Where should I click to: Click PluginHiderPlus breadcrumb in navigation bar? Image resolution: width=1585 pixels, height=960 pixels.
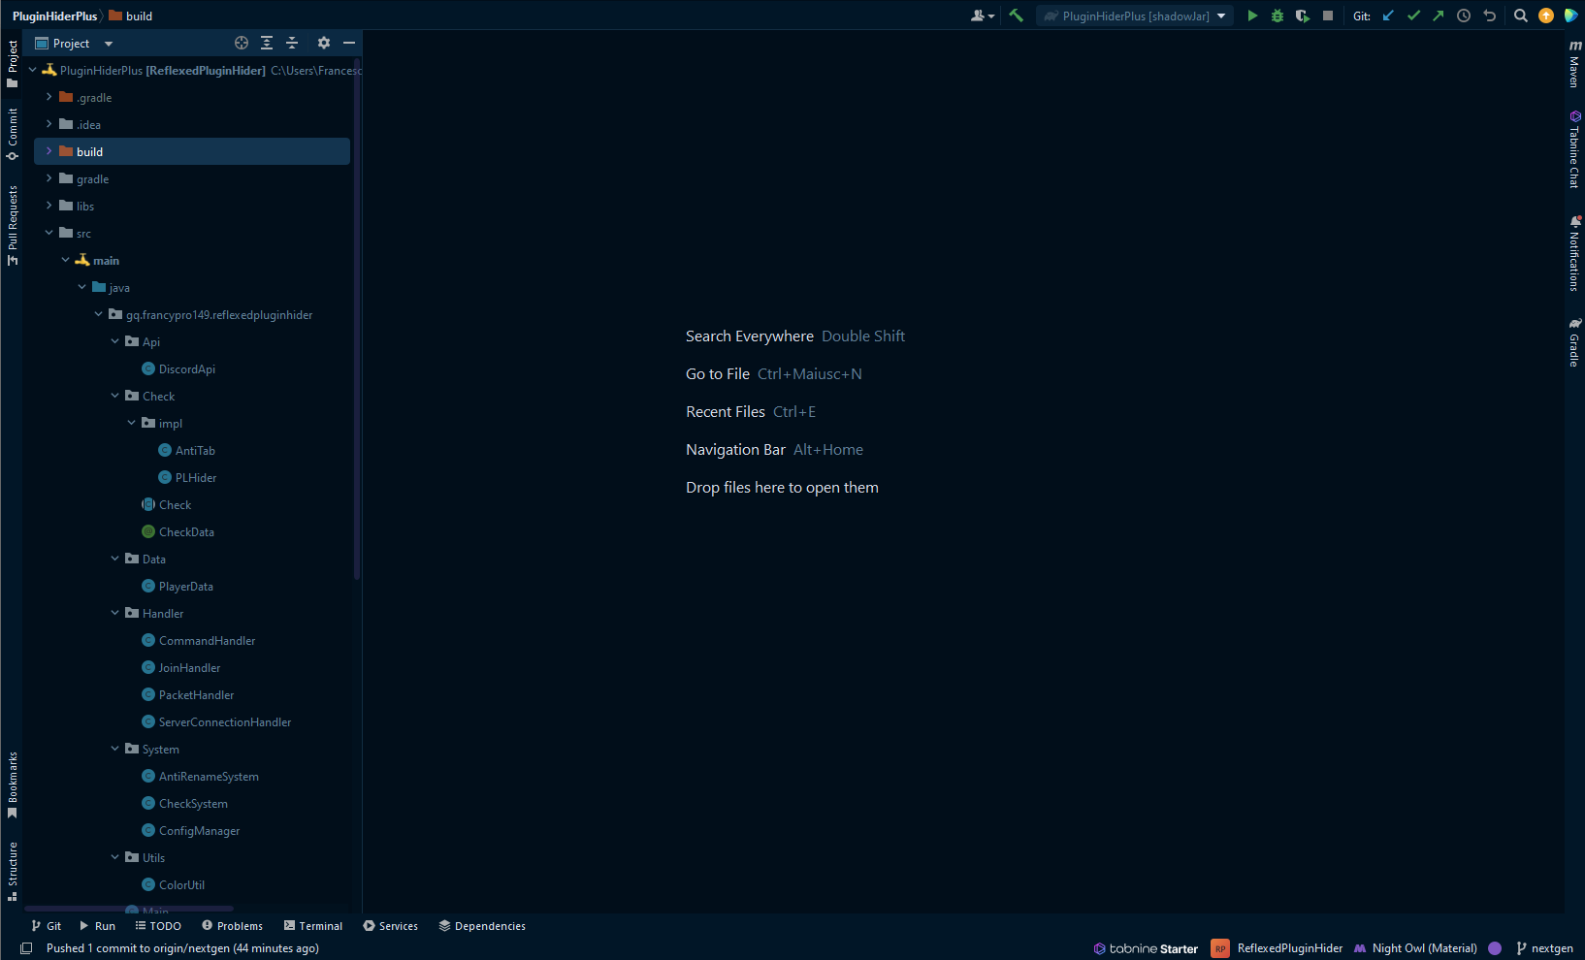[54, 16]
